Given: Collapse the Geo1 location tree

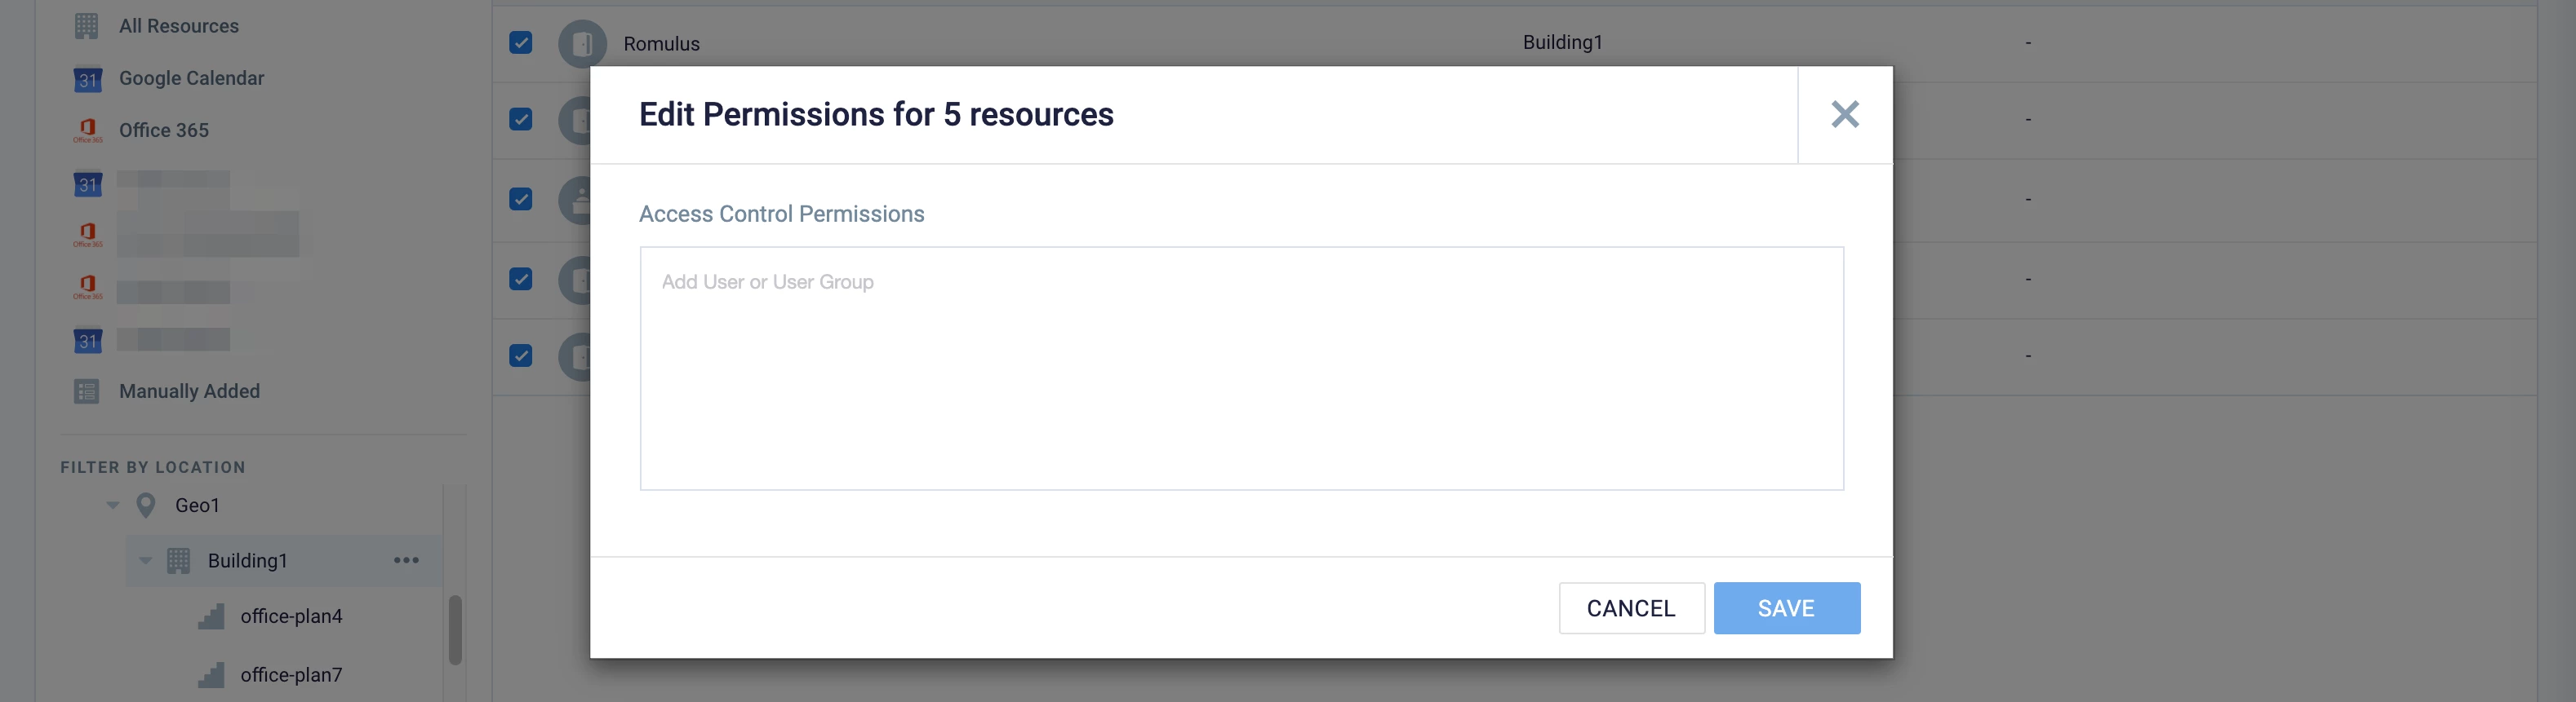Looking at the screenshot, I should [x=113, y=506].
